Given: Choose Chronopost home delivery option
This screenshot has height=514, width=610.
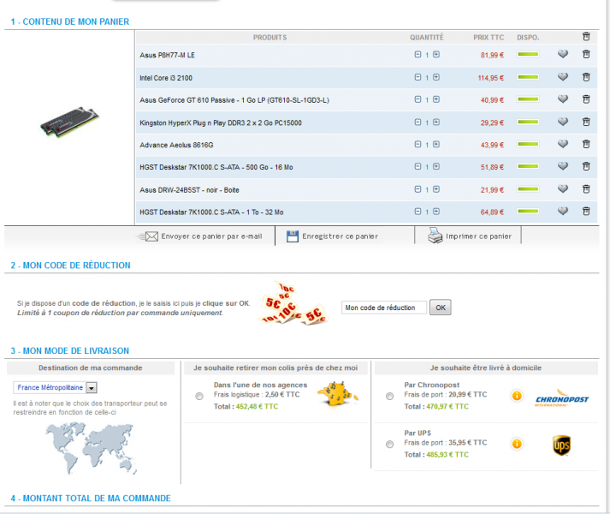Looking at the screenshot, I should [x=389, y=397].
